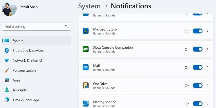216x108 pixels.
Task: Turn off Microsoft Store notifications toggle
Action: click(x=197, y=31)
